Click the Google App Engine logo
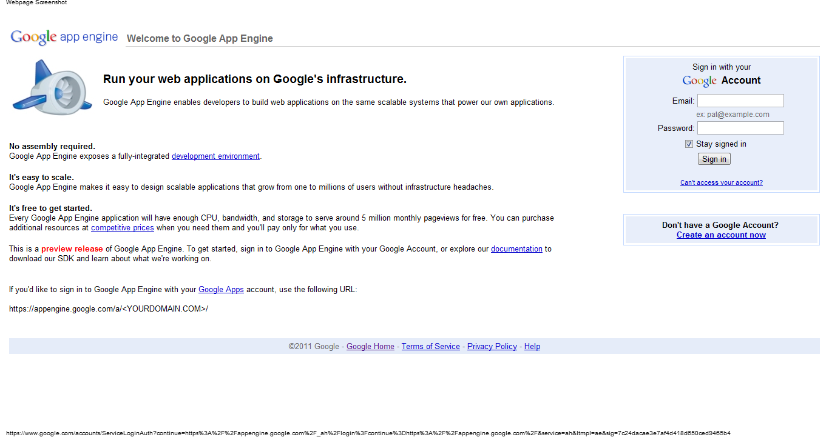829x437 pixels. pyautogui.click(x=64, y=37)
